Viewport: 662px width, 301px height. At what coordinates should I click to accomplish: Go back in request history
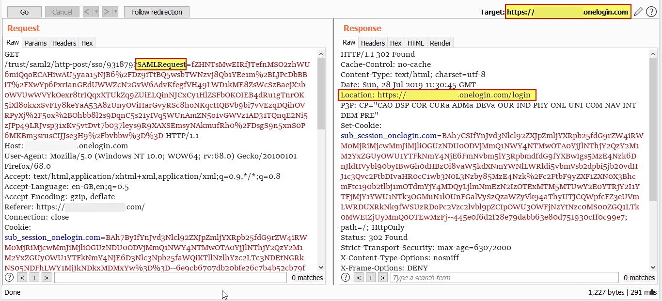pyautogui.click(x=88, y=12)
